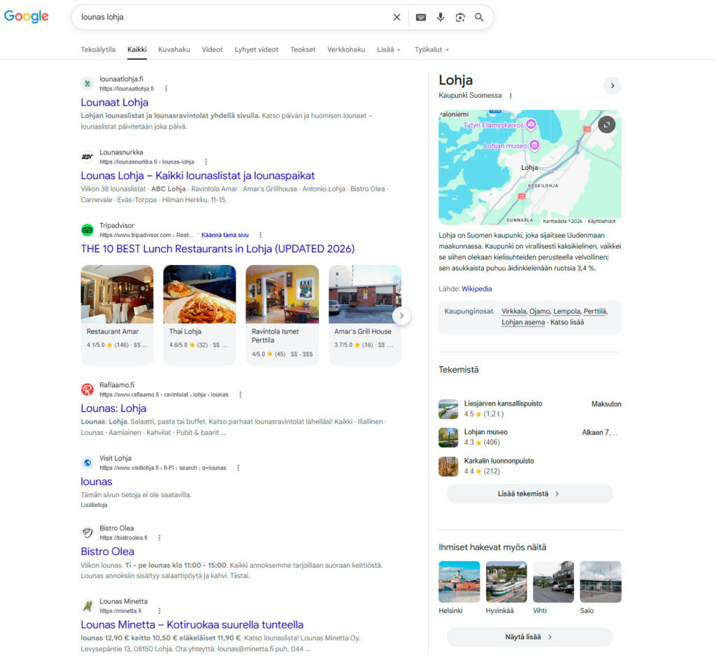Click the lounaatlohja.fi site favicon
Viewport: 716px width, 660px height.
point(87,83)
